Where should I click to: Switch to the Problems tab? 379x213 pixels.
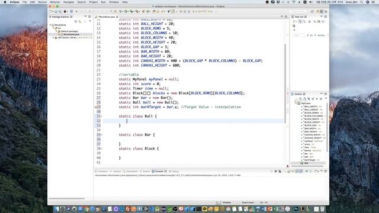[x=101, y=171]
